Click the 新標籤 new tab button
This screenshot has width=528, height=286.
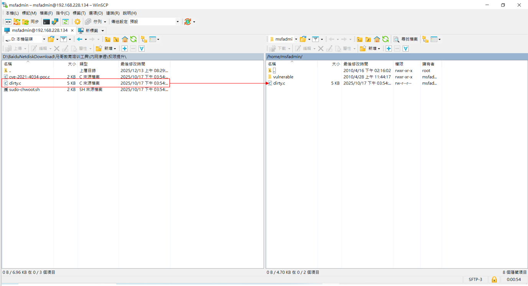click(91, 30)
